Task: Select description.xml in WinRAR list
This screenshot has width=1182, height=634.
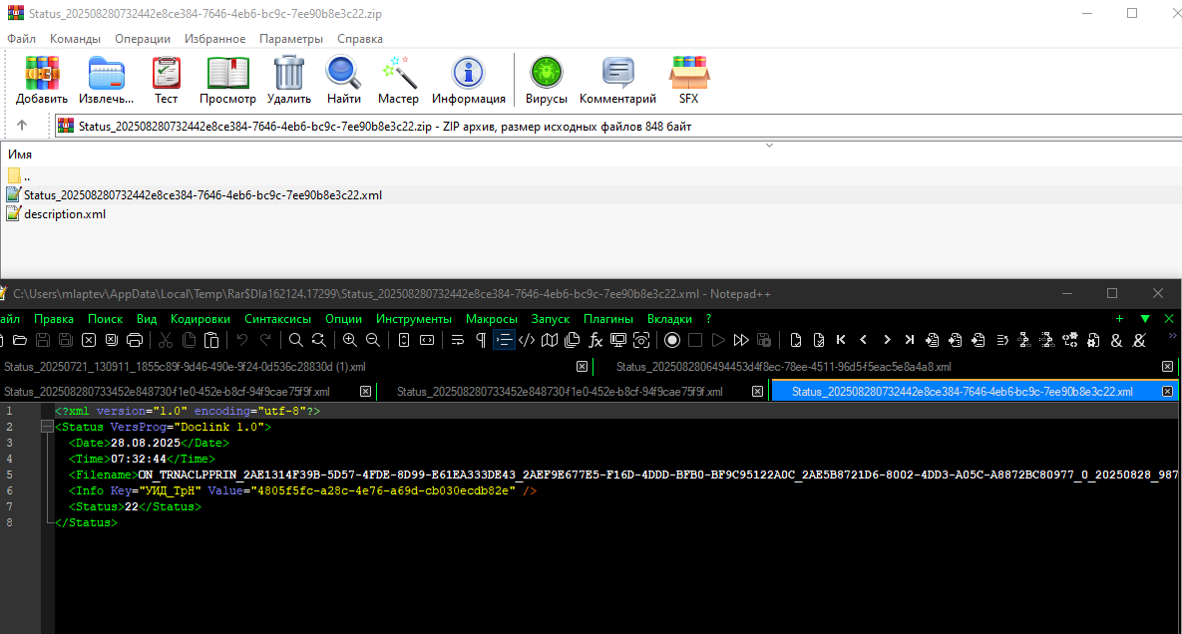Action: tap(65, 214)
